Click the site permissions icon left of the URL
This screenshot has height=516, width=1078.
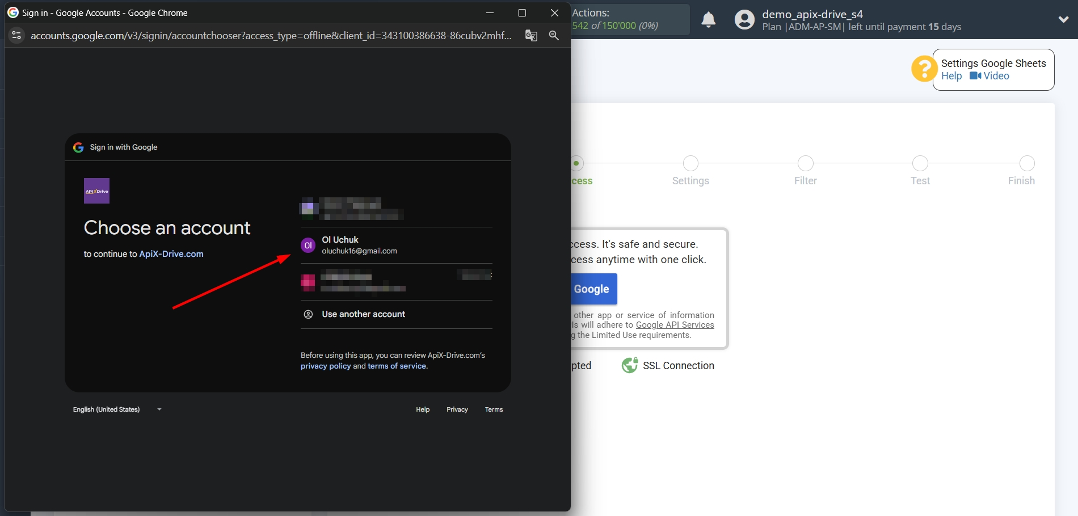pos(16,35)
